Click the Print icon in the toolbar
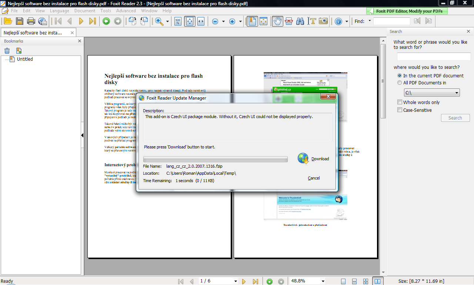474x285 pixels. (31, 21)
